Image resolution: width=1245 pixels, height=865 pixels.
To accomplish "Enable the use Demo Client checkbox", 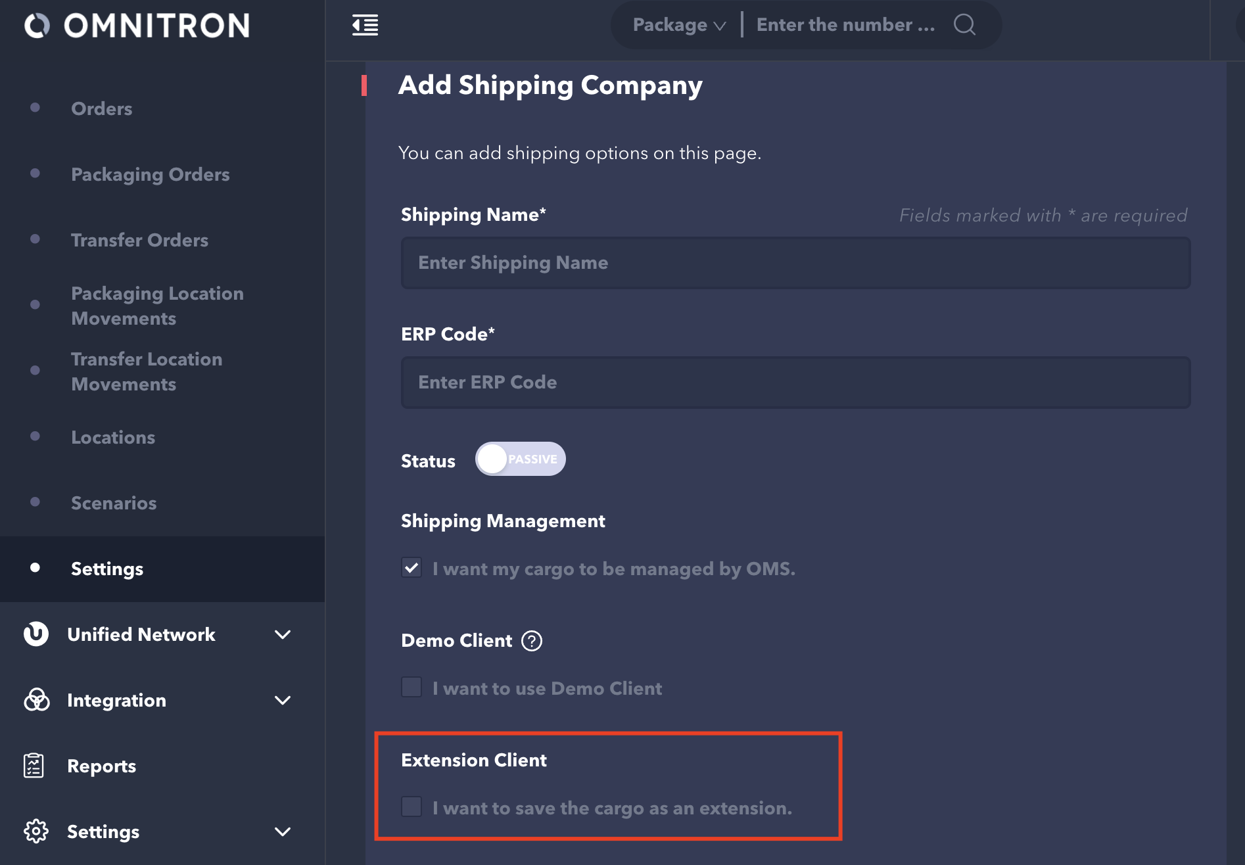I will click(x=412, y=688).
